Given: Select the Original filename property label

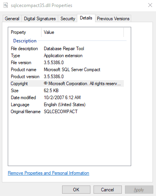Looking at the screenshot, I should point(26,112).
